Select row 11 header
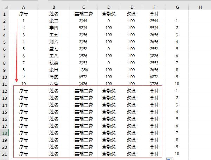 [x=5, y=84]
